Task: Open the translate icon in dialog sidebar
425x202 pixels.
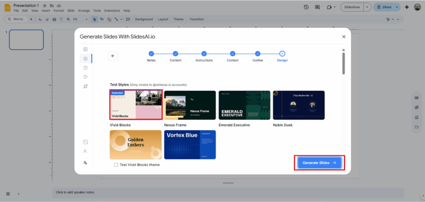Action: (85, 163)
